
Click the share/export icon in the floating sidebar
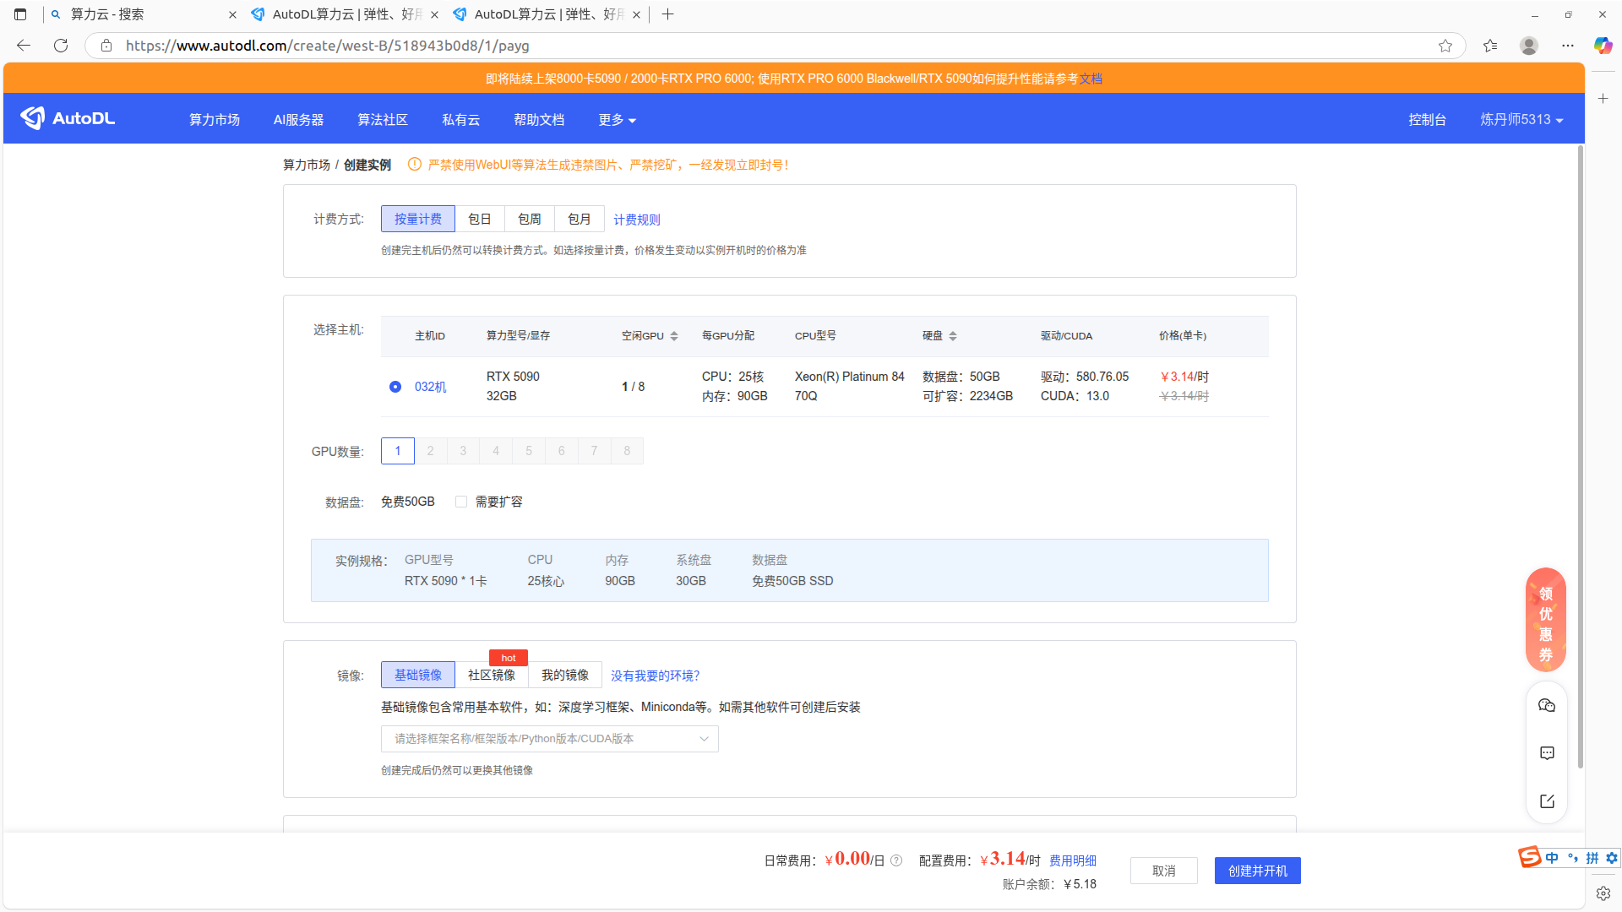pyautogui.click(x=1547, y=801)
